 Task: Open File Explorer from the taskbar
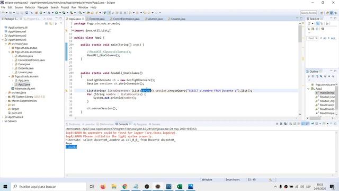coord(114,186)
